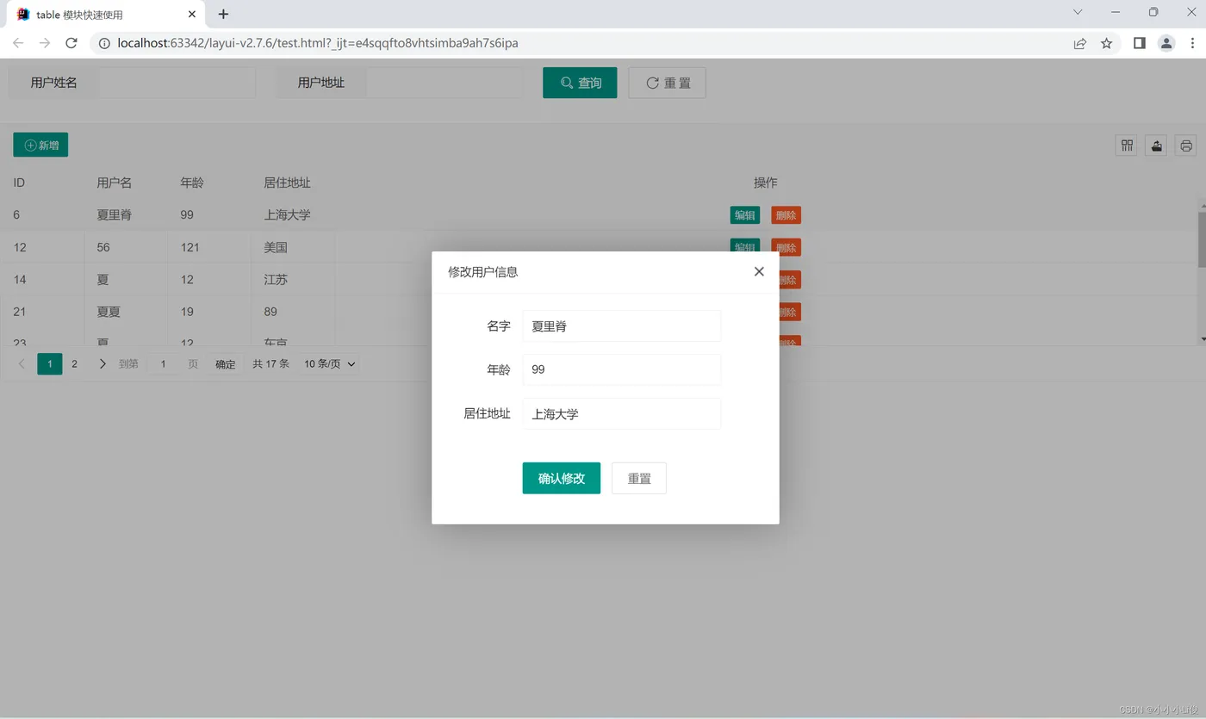Click 重置 in the dialog
The height and width of the screenshot is (719, 1206).
[638, 478]
